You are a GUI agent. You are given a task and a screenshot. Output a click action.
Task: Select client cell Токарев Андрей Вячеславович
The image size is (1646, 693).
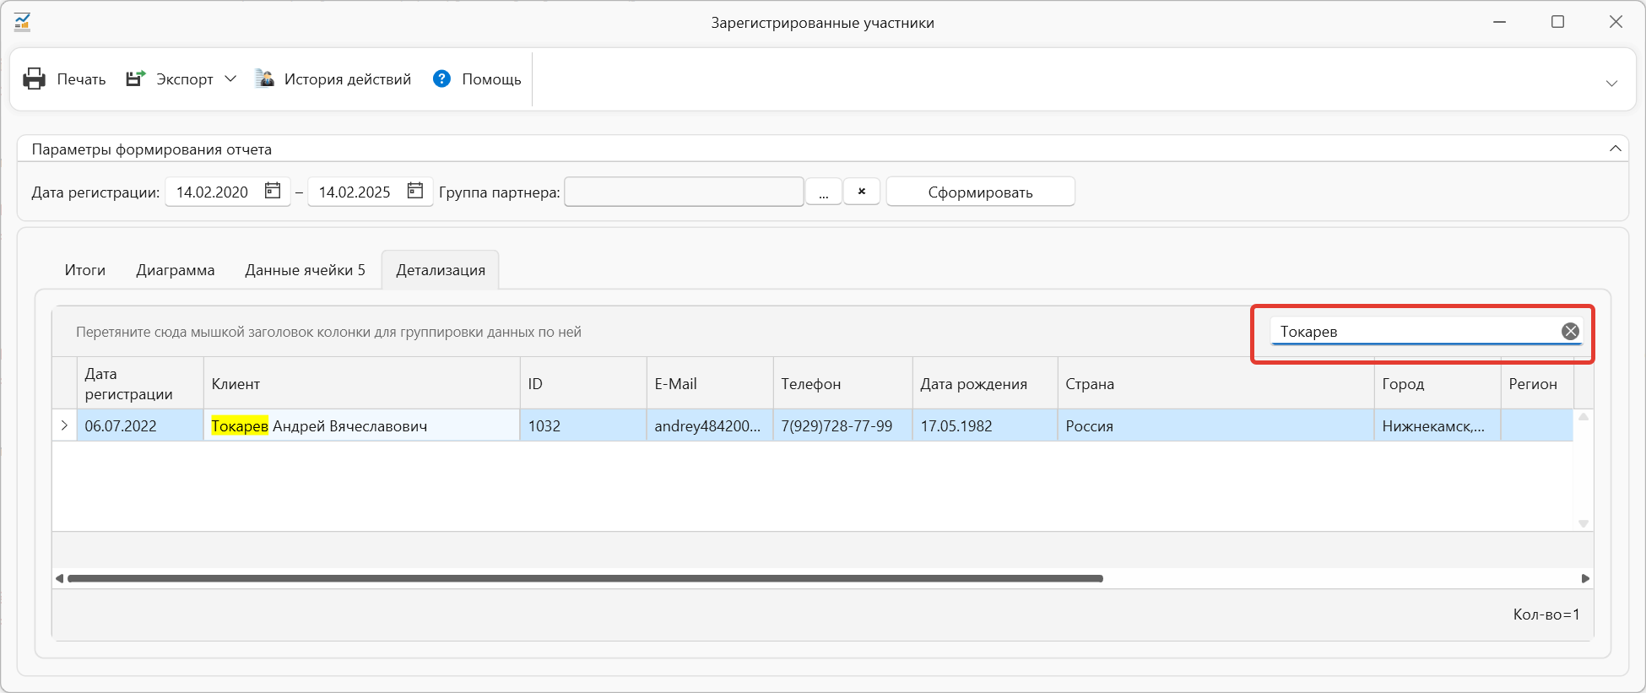(361, 425)
